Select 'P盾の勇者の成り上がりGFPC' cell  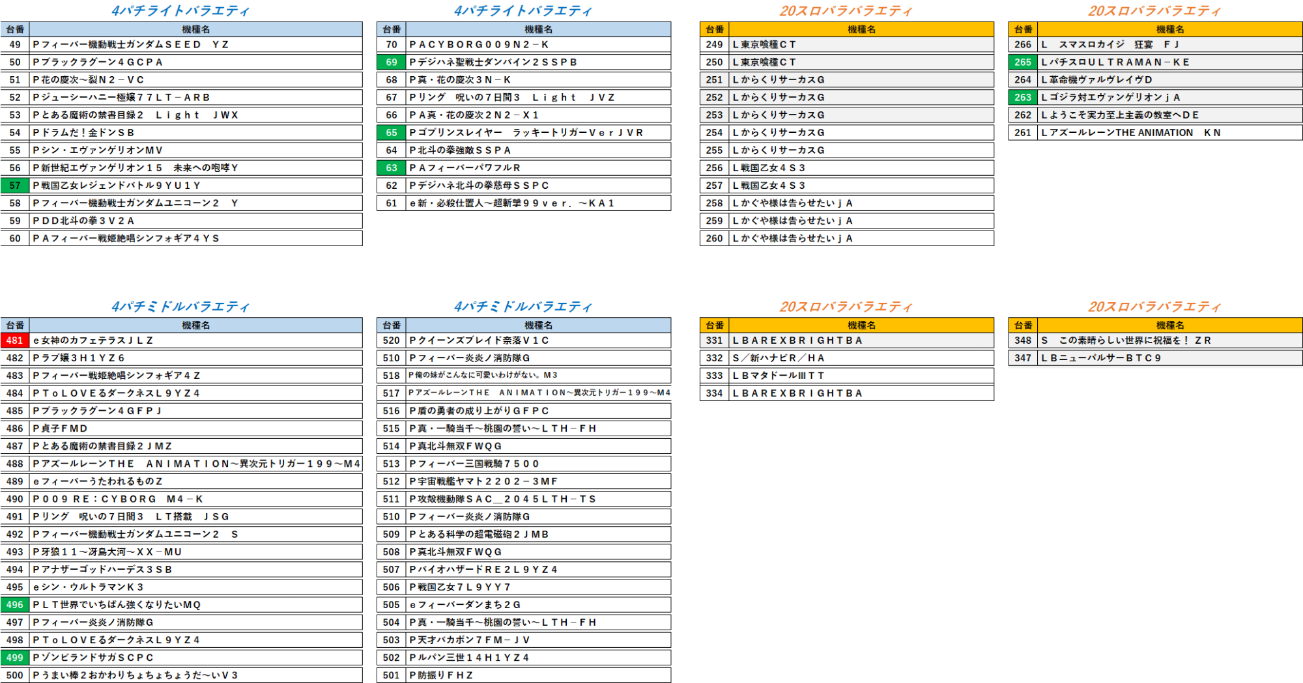539,411
